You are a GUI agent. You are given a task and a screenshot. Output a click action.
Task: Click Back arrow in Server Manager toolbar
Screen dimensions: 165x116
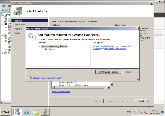click(x=2, y=10)
